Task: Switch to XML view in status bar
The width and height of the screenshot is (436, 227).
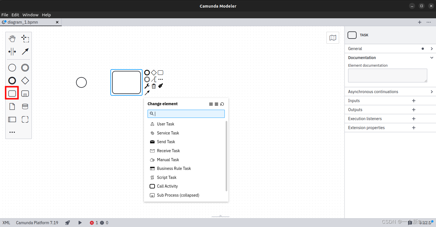Action: coord(6,223)
